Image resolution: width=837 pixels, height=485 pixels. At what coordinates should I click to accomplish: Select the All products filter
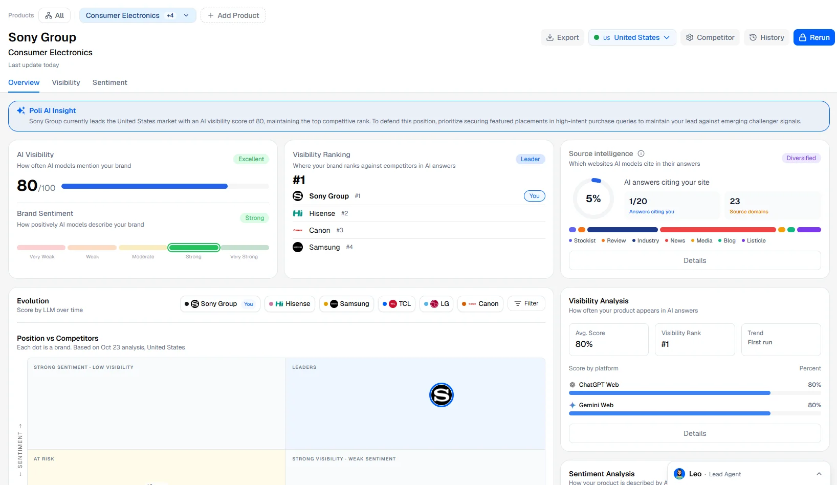point(54,15)
